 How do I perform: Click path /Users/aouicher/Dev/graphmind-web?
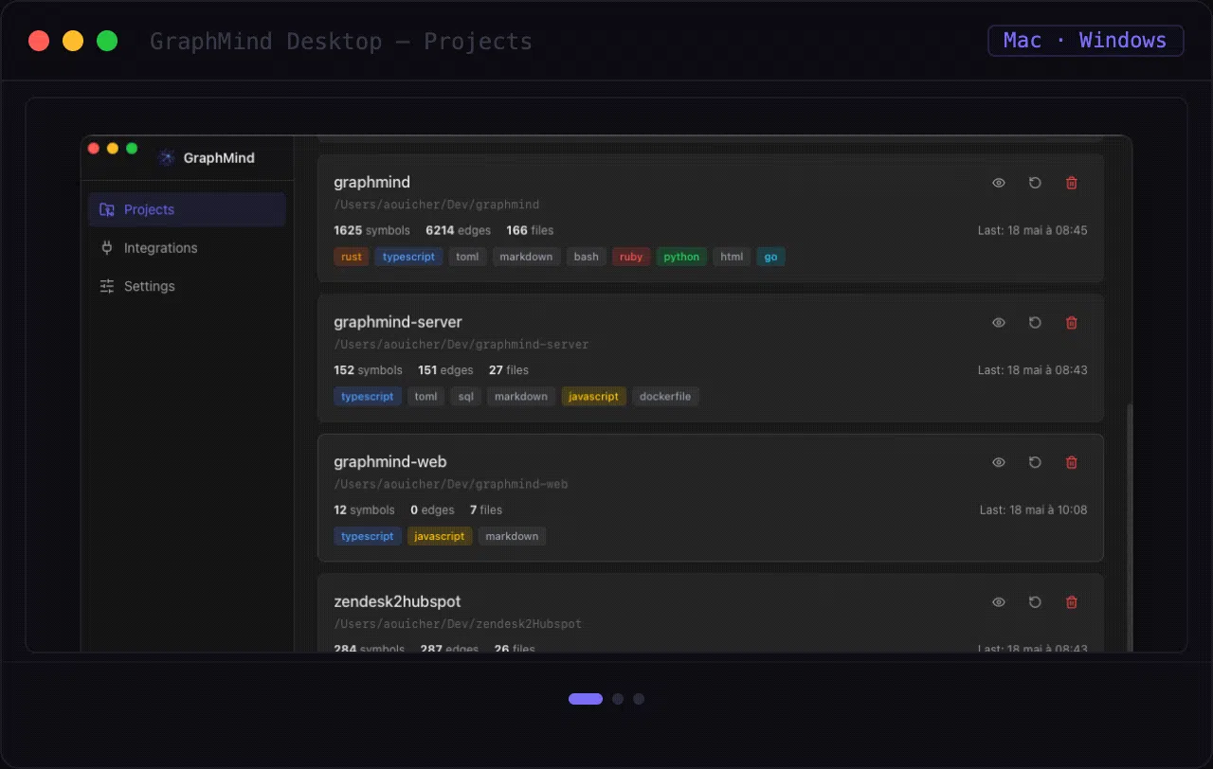click(x=451, y=485)
